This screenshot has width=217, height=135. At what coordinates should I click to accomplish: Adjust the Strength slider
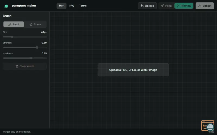[25, 48]
